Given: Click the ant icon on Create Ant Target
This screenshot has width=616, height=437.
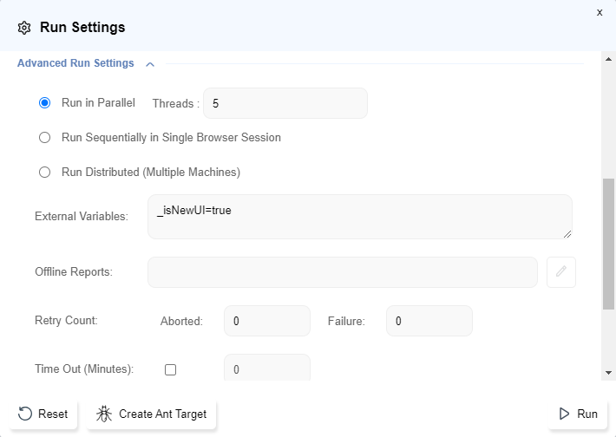Looking at the screenshot, I should click(x=105, y=414).
